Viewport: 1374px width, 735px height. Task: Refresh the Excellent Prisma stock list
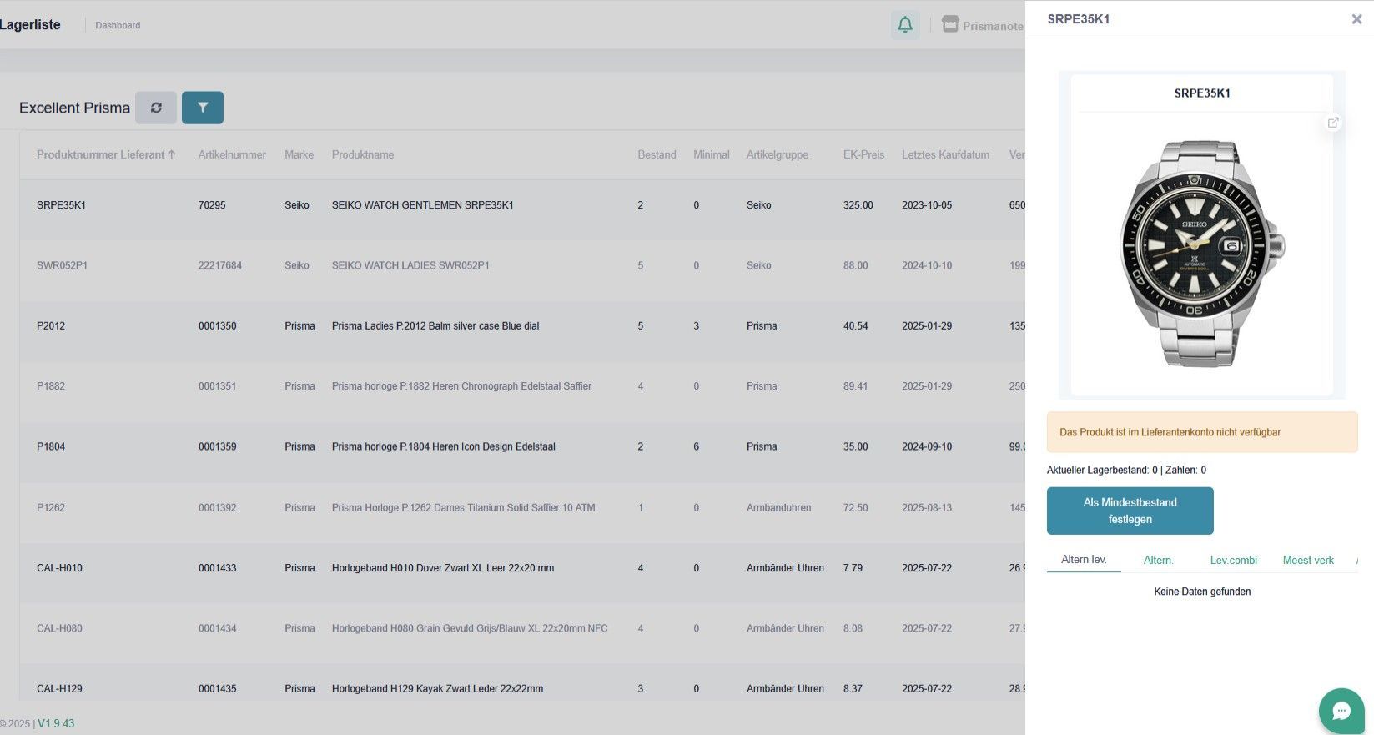point(156,108)
